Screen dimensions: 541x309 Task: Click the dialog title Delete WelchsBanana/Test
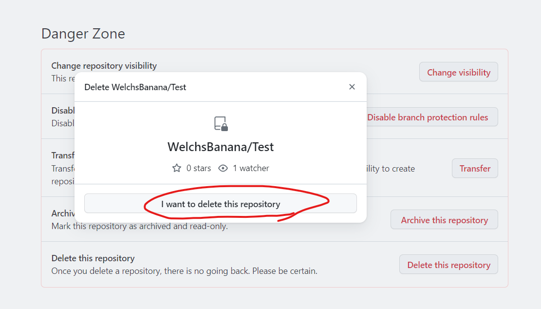tap(135, 87)
